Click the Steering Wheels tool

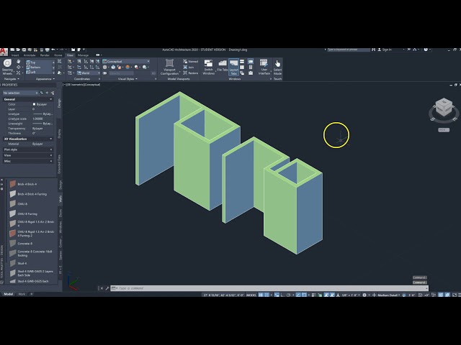(7, 67)
